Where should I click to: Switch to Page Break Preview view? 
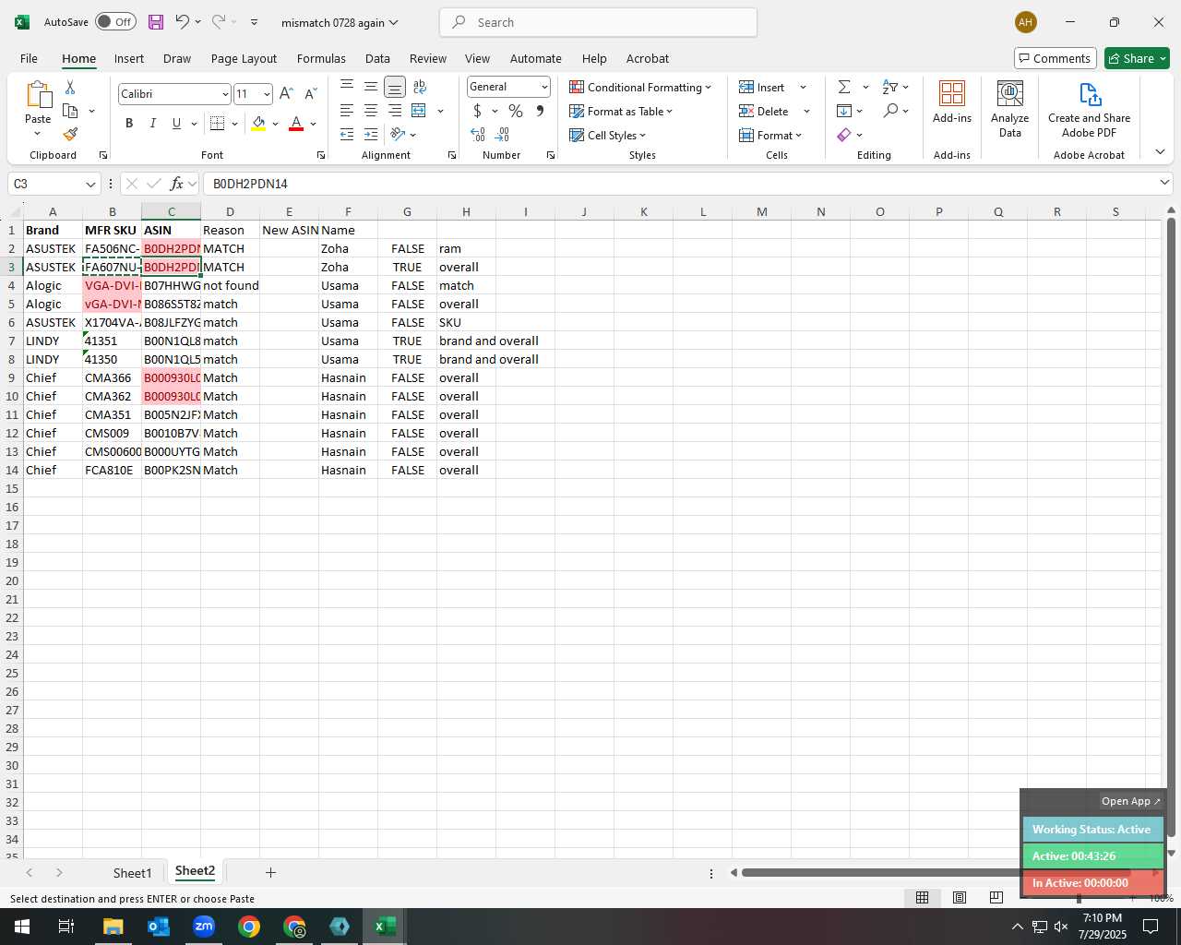[x=996, y=898]
